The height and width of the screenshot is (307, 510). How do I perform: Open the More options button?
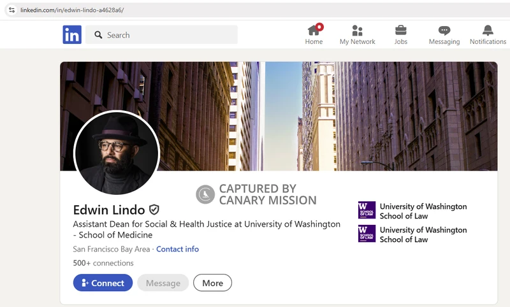(212, 283)
